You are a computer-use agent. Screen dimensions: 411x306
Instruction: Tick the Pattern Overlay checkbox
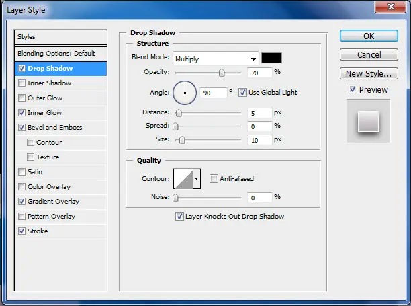pos(21,217)
